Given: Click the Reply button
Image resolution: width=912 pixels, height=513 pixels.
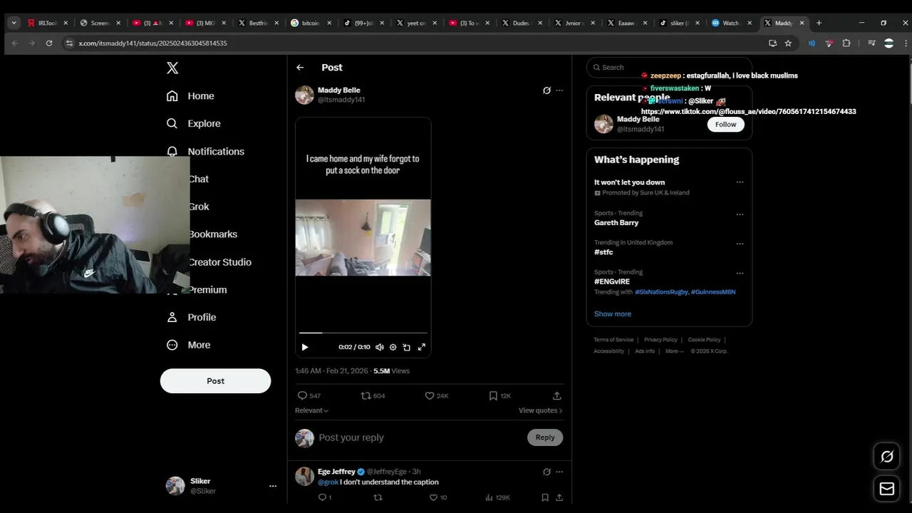Looking at the screenshot, I should [x=545, y=437].
